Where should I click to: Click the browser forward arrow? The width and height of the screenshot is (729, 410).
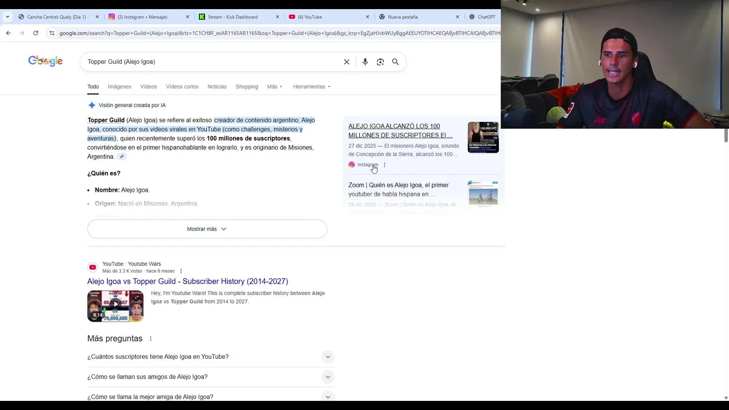[x=22, y=33]
